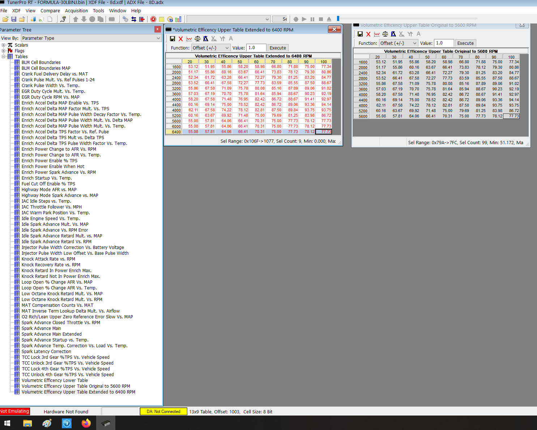Click the red circular gauge toolbar icon

[153, 19]
